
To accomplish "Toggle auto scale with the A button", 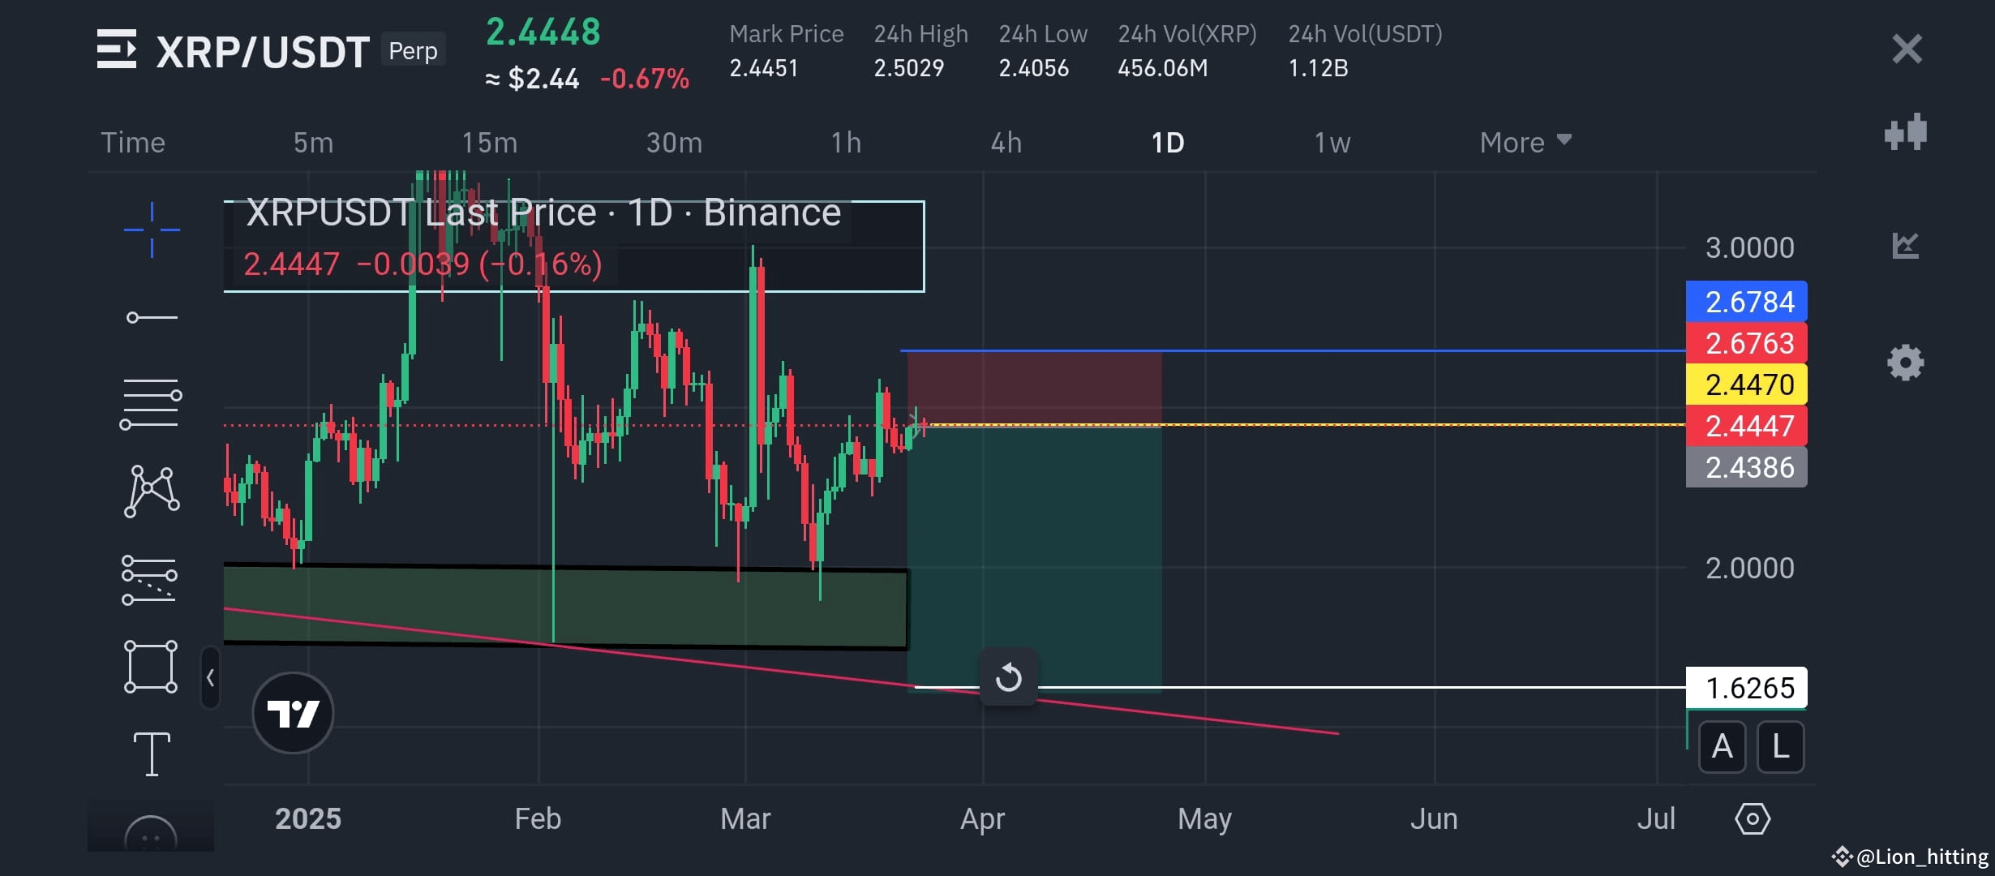I will 1722,746.
